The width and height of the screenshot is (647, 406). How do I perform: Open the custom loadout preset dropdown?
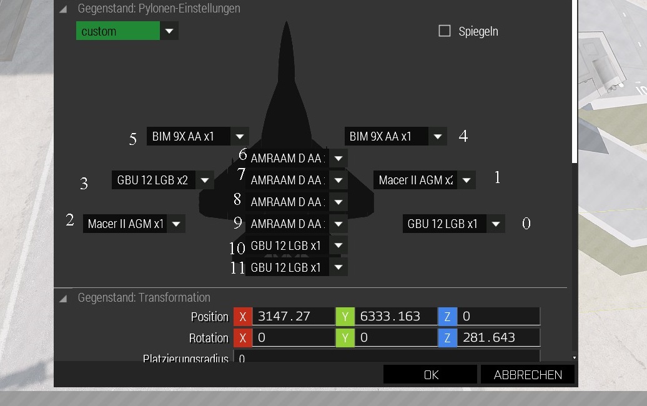(169, 31)
